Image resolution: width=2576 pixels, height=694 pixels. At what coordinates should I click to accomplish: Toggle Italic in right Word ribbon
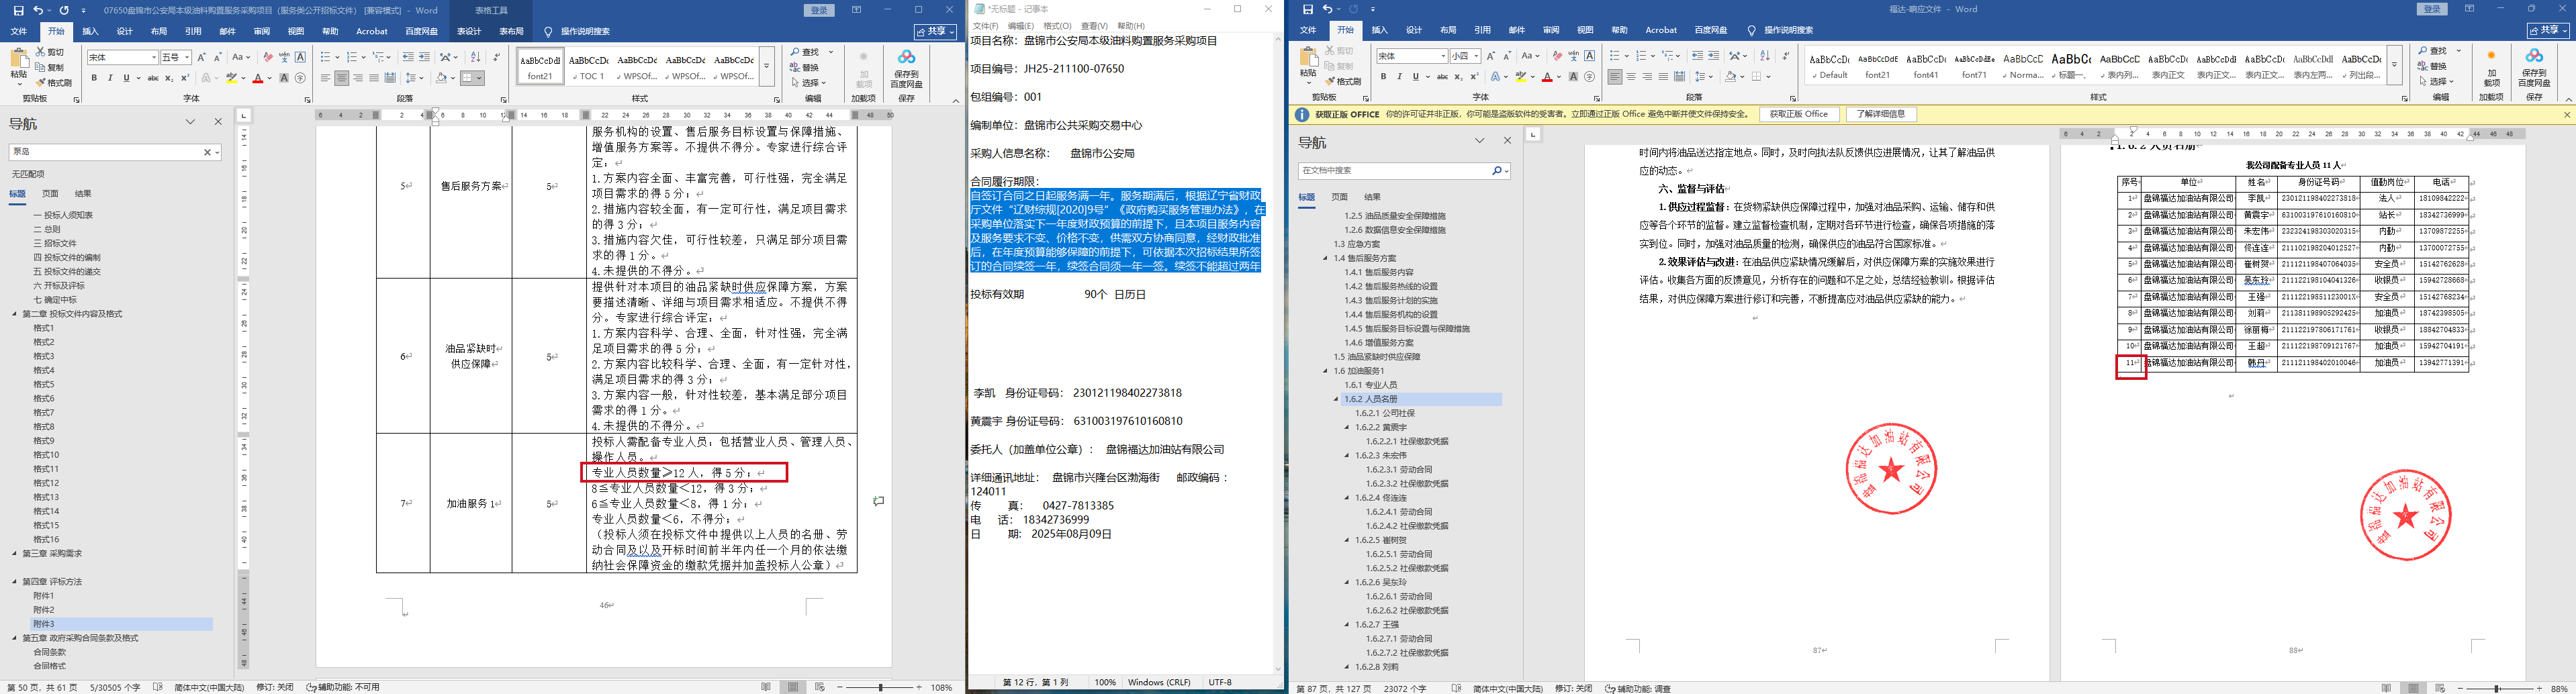coord(1399,76)
